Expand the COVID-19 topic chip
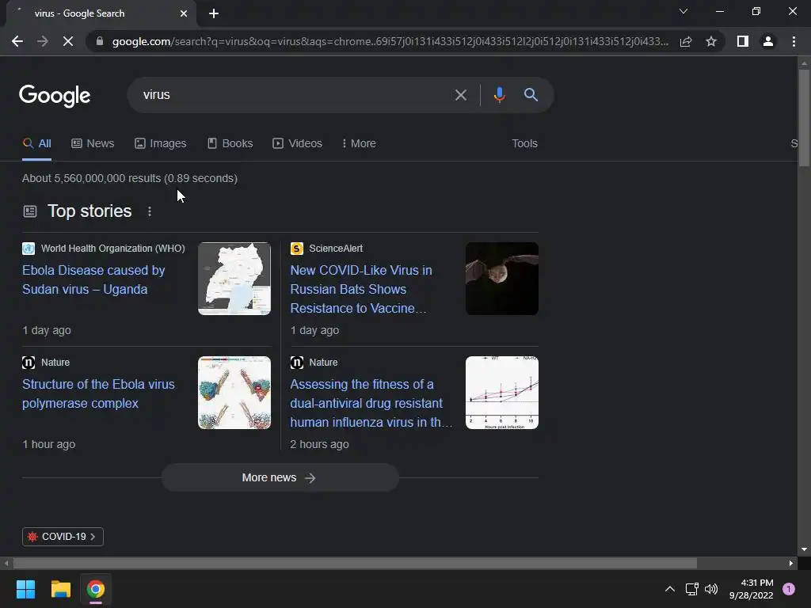 tap(63, 537)
